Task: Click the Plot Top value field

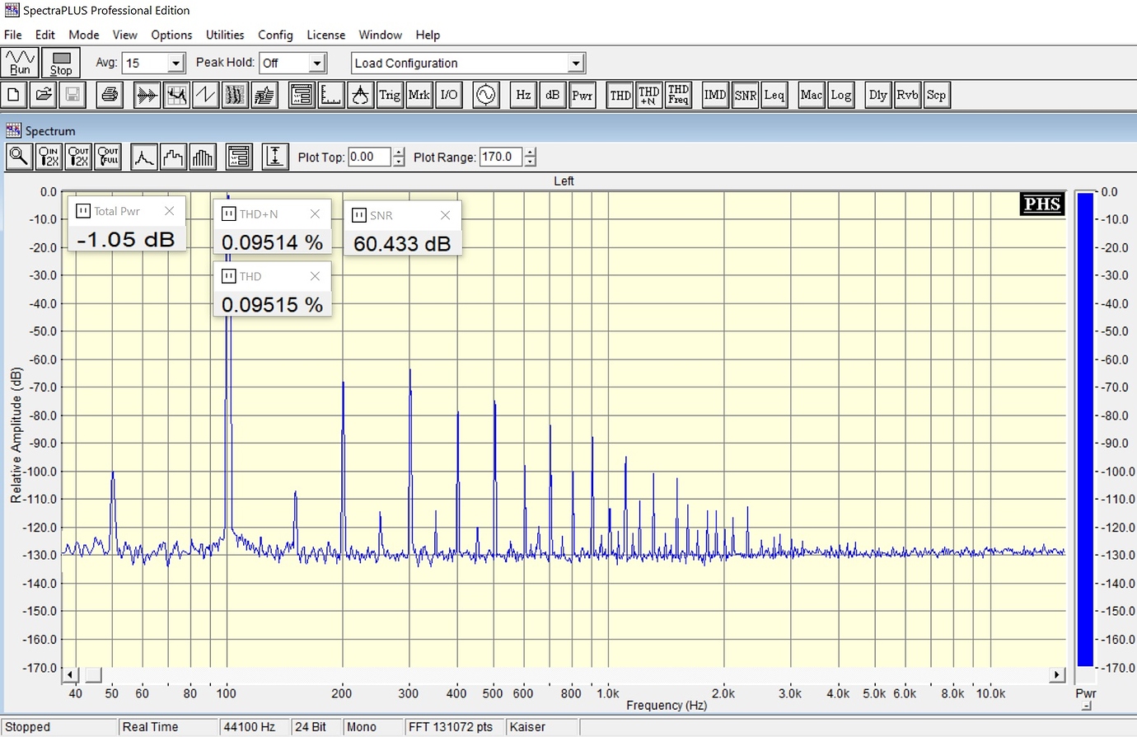Action: pos(368,157)
